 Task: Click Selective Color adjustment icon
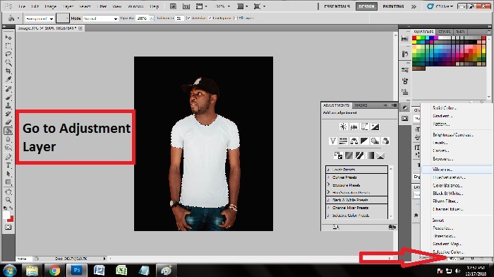tap(380, 155)
